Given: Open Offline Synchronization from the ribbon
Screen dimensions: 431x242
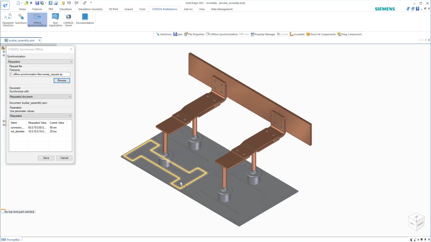Looking at the screenshot, I should [37, 19].
